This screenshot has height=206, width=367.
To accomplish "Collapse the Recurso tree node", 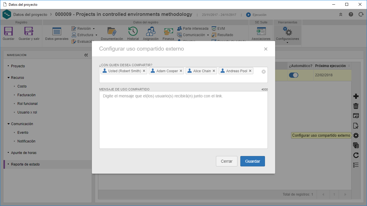I will click(x=9, y=78).
